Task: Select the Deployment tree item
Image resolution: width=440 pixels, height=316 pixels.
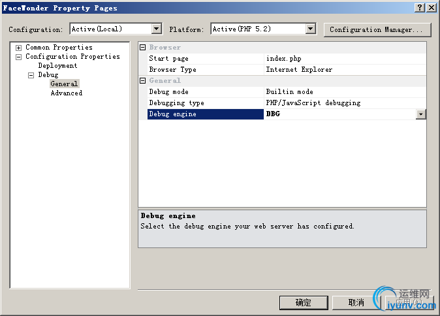Action: coord(57,66)
